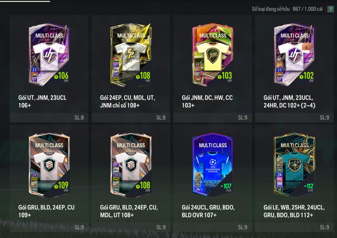Open the green question mark help icon
Image resolution: width=337 pixels, height=238 pixels.
click(330, 9)
